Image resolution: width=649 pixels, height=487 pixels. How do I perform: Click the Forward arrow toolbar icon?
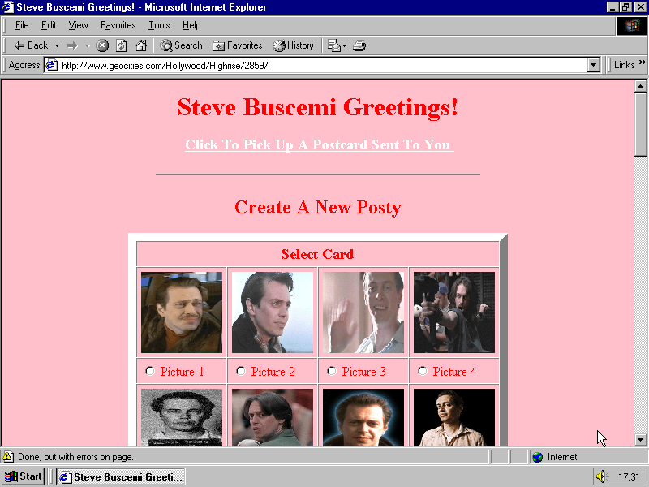(x=72, y=45)
